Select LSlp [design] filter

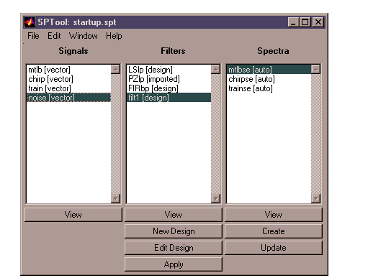[169, 70]
